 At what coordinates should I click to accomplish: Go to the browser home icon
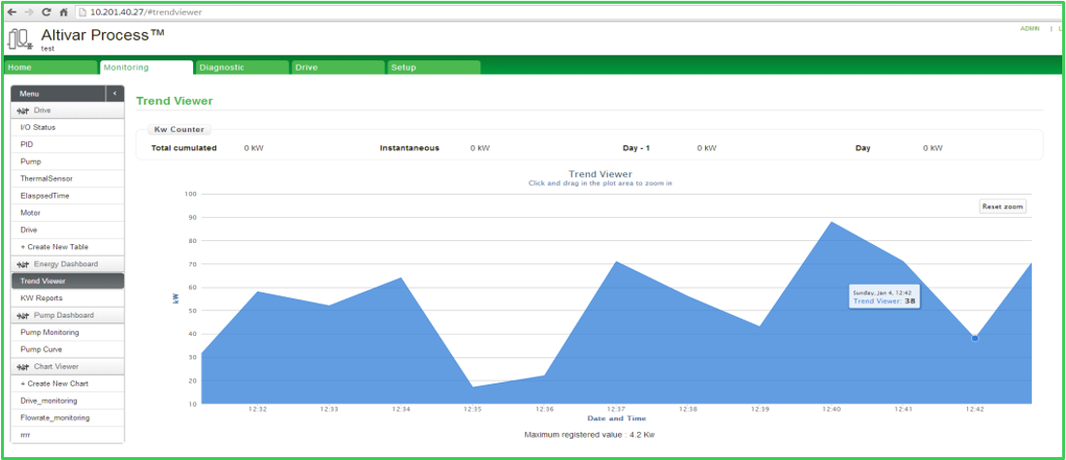(x=63, y=12)
